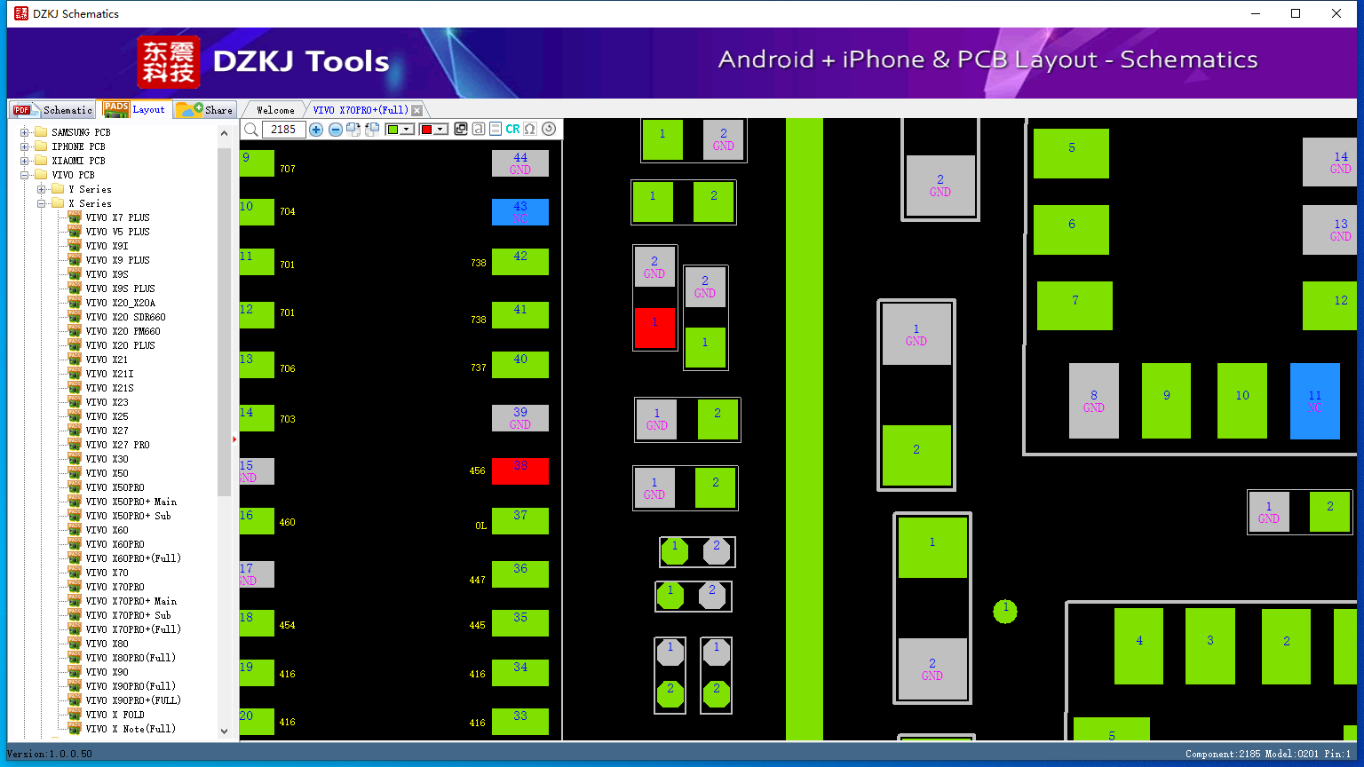Maximize the DZKJ Schematics window
The height and width of the screenshot is (767, 1364).
pyautogui.click(x=1296, y=13)
